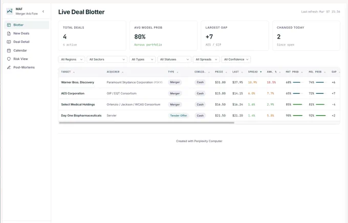Viewport: 348px width, 223px height.
Task: Open Risk View
Action: click(27, 59)
